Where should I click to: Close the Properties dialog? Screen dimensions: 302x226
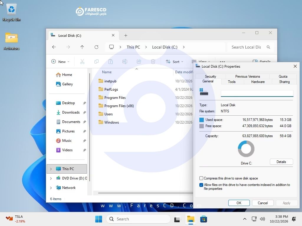tap(295, 66)
